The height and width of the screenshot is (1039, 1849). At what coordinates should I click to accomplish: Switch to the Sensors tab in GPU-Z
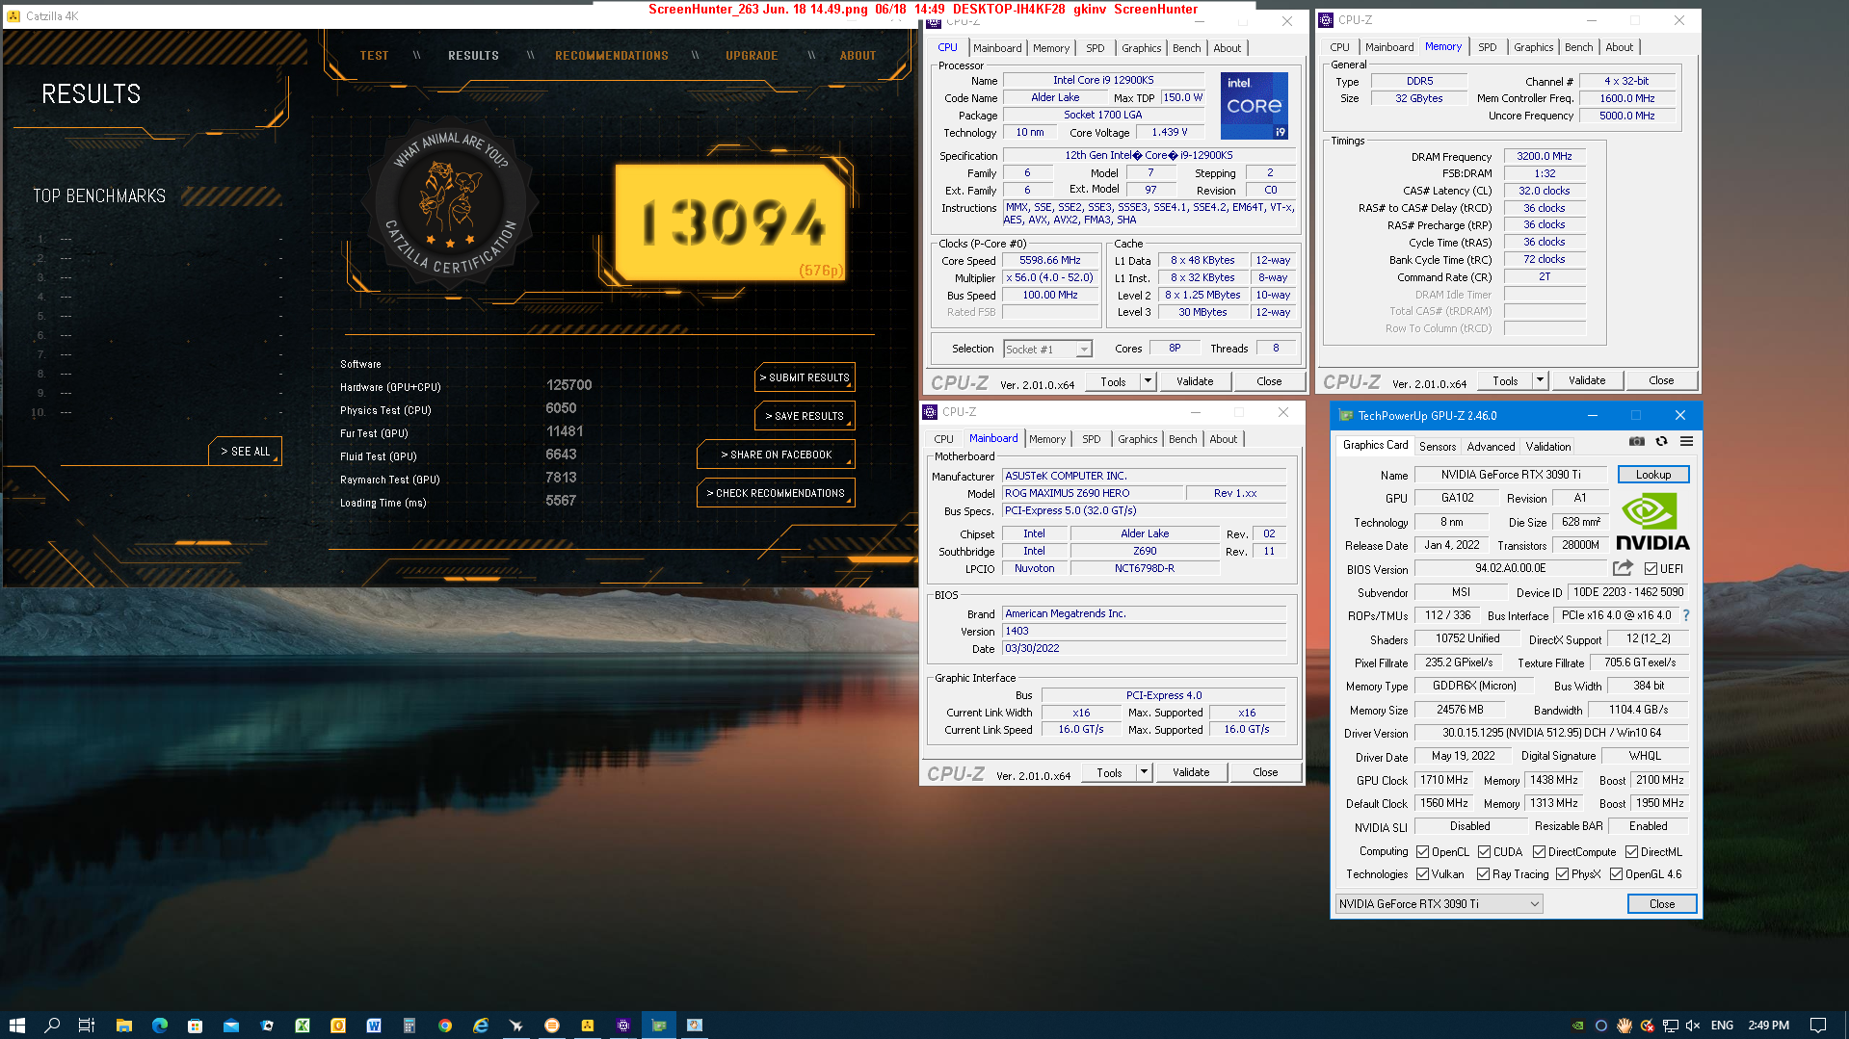1437,447
